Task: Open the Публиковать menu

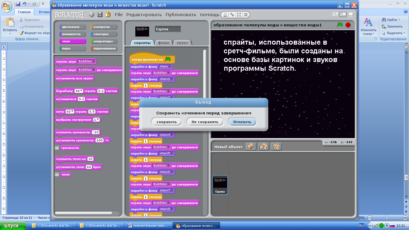Action: (181, 15)
